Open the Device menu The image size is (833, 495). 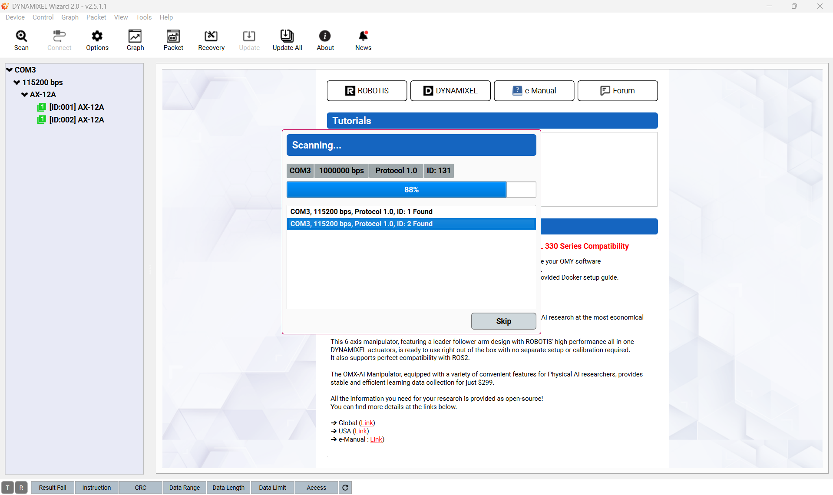(15, 17)
